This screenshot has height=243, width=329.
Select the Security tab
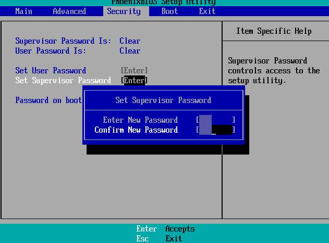pyautogui.click(x=124, y=11)
